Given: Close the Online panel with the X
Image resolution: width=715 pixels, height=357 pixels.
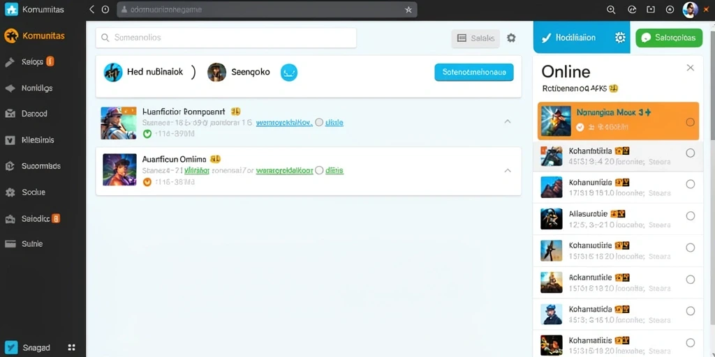Looking at the screenshot, I should (x=691, y=68).
